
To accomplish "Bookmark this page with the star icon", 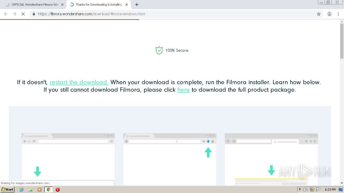I will tap(319, 14).
